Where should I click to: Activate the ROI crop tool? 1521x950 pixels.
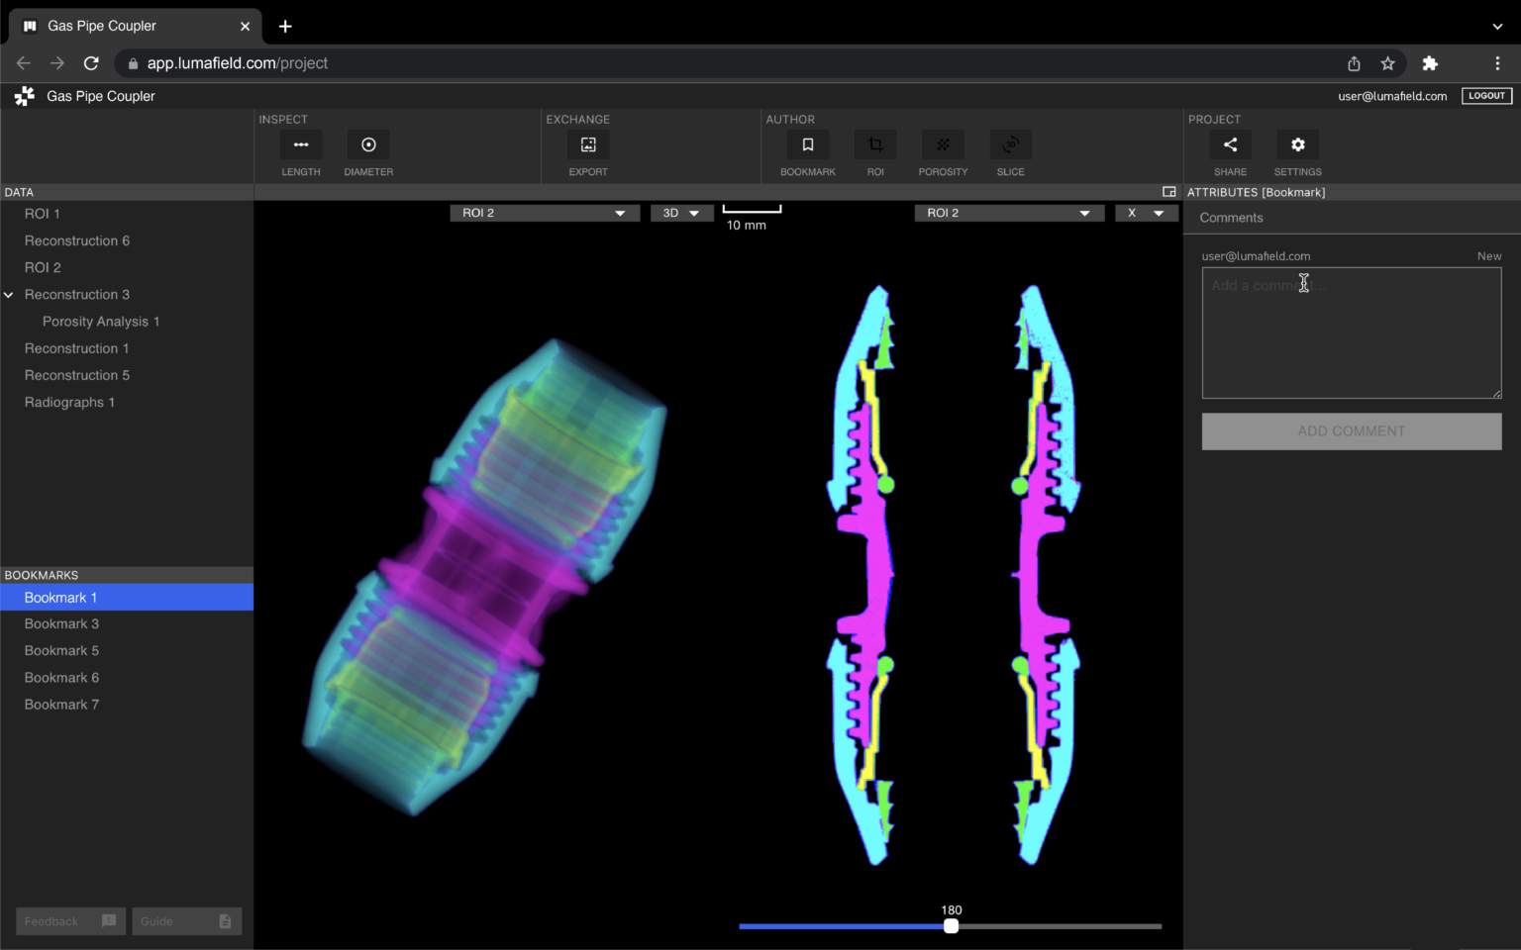tap(875, 145)
